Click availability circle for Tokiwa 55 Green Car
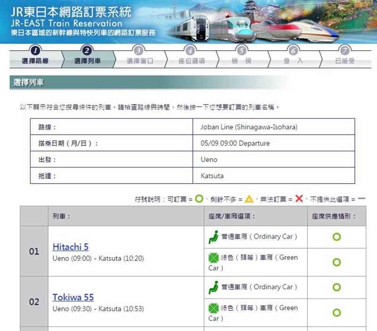The width and height of the screenshot is (377, 331). pyautogui.click(x=336, y=313)
